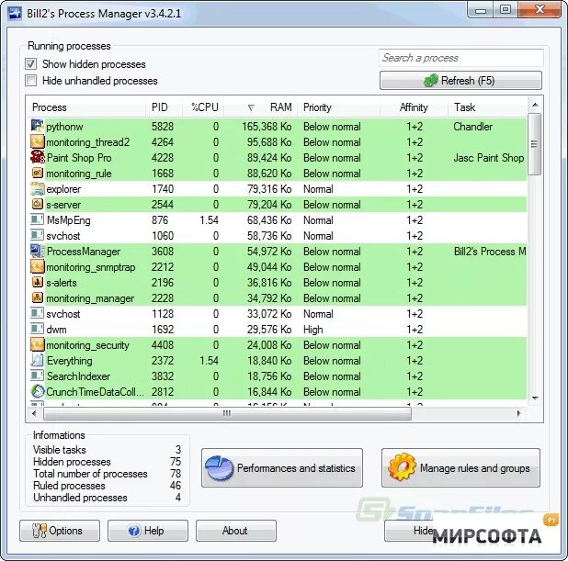Sort by the RAM column header
568x561 pixels.
[261, 107]
